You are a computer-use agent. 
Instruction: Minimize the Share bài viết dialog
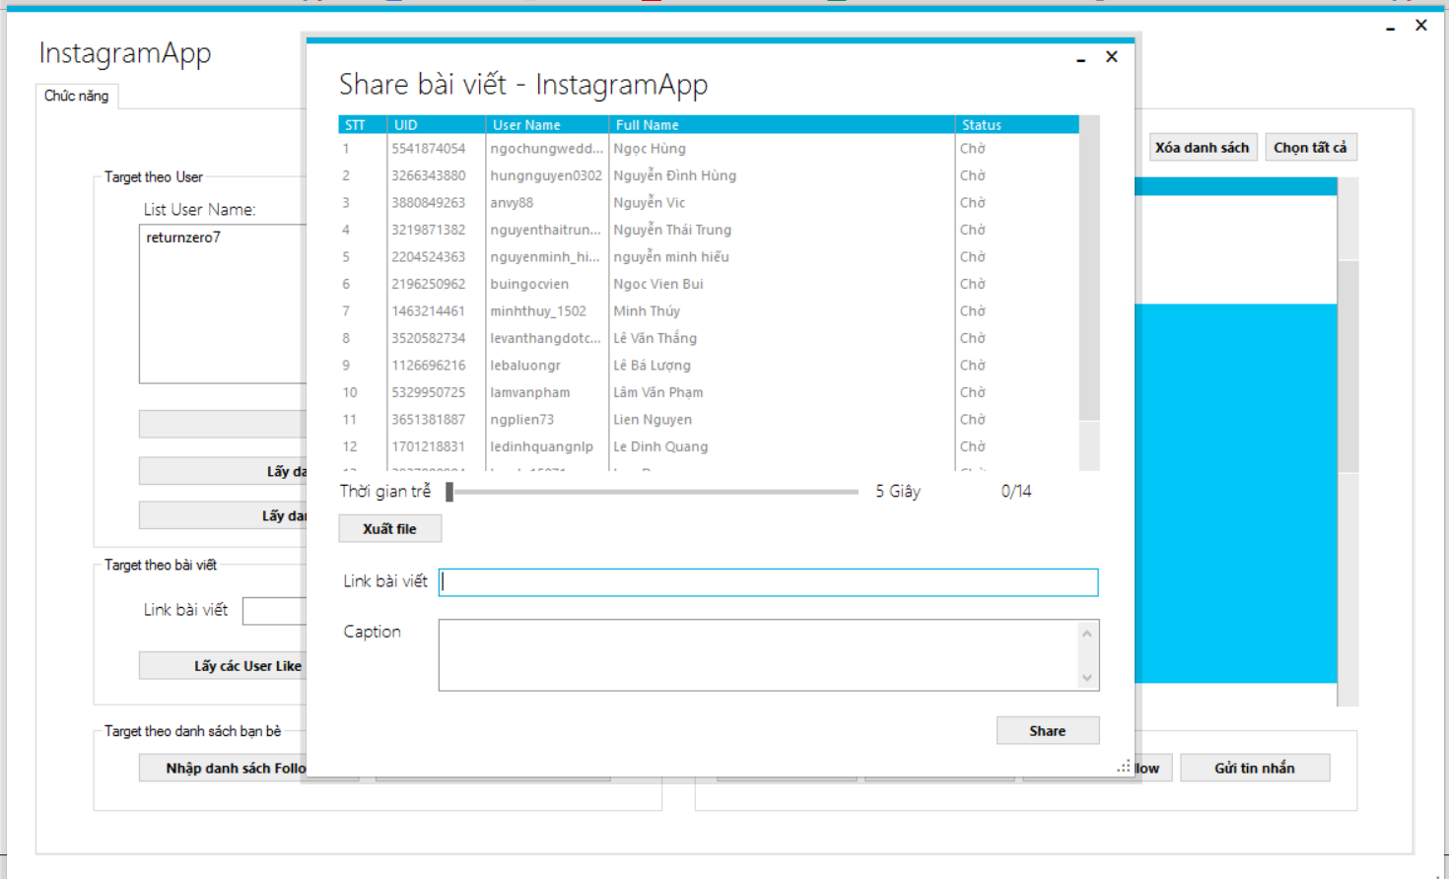[x=1080, y=58]
